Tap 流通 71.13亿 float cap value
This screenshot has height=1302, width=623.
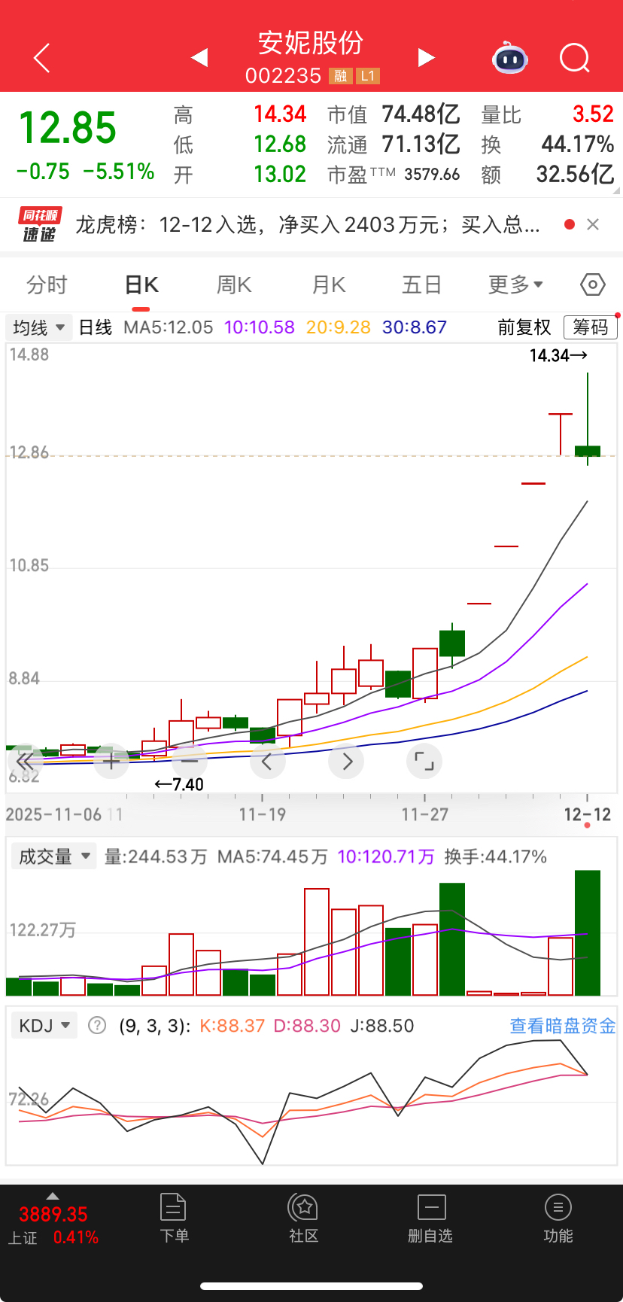coord(421,144)
